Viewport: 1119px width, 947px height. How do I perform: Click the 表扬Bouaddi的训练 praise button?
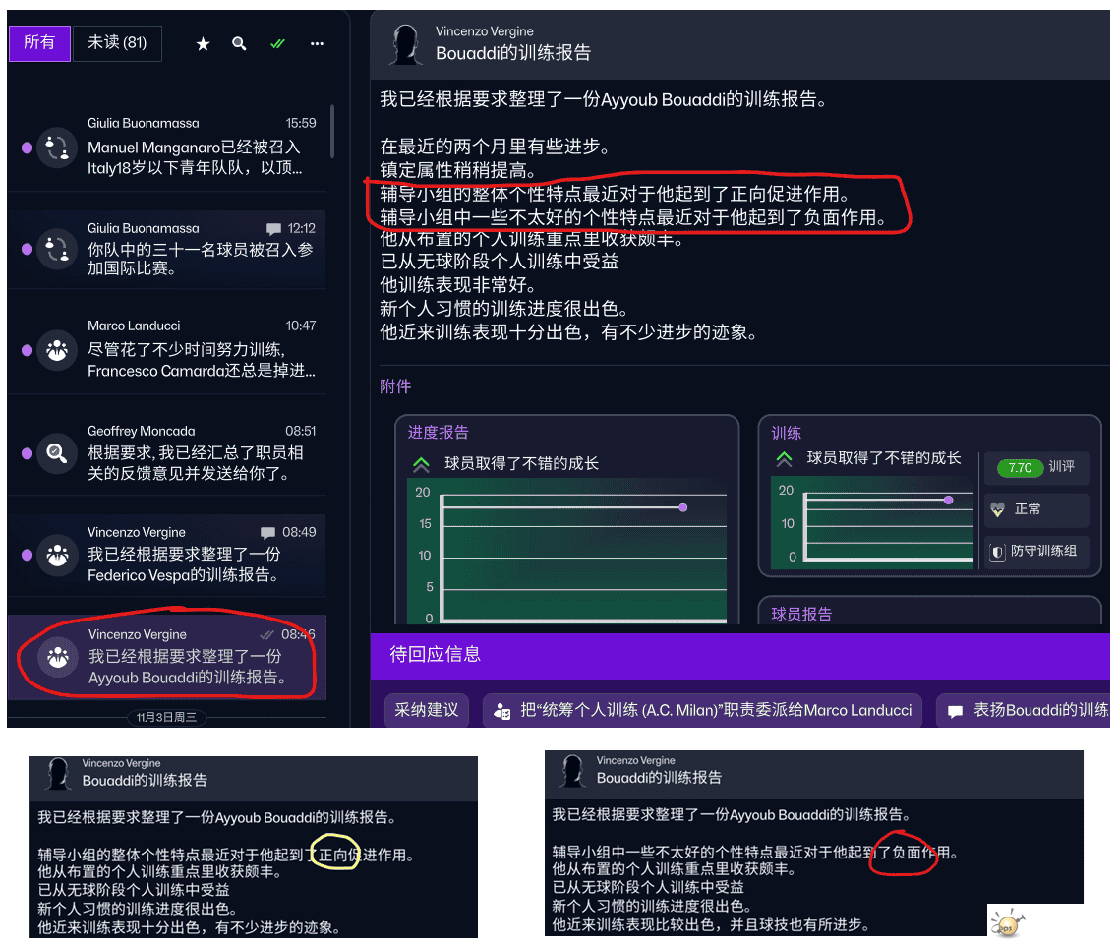click(1024, 710)
